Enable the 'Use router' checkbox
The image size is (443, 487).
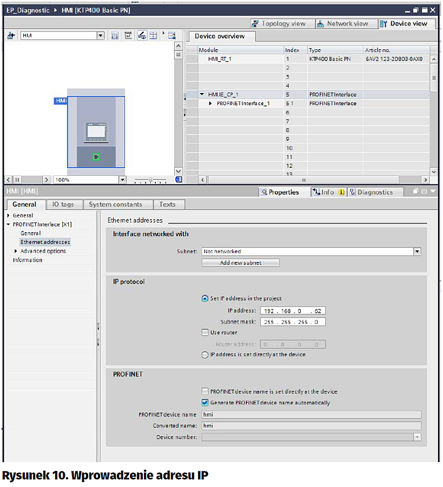coord(205,332)
